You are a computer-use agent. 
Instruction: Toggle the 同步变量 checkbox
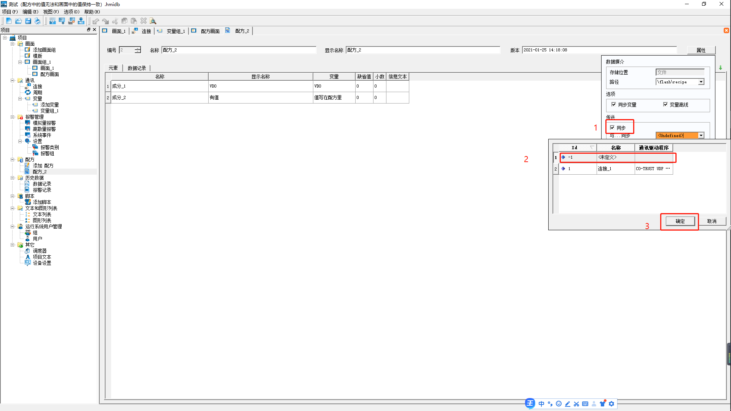tap(614, 104)
